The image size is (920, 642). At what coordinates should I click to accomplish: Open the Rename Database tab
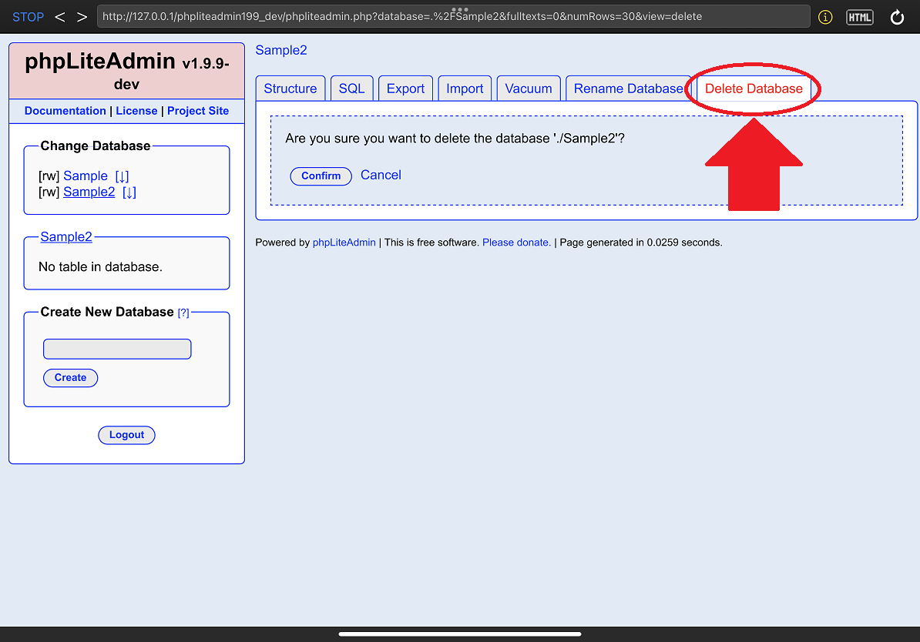[x=629, y=89]
